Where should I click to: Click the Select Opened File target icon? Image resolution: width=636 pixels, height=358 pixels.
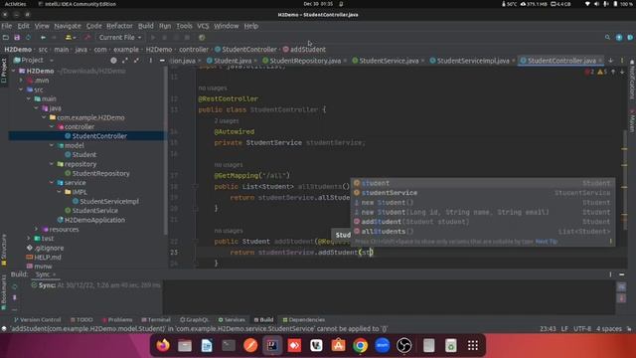pos(113,61)
